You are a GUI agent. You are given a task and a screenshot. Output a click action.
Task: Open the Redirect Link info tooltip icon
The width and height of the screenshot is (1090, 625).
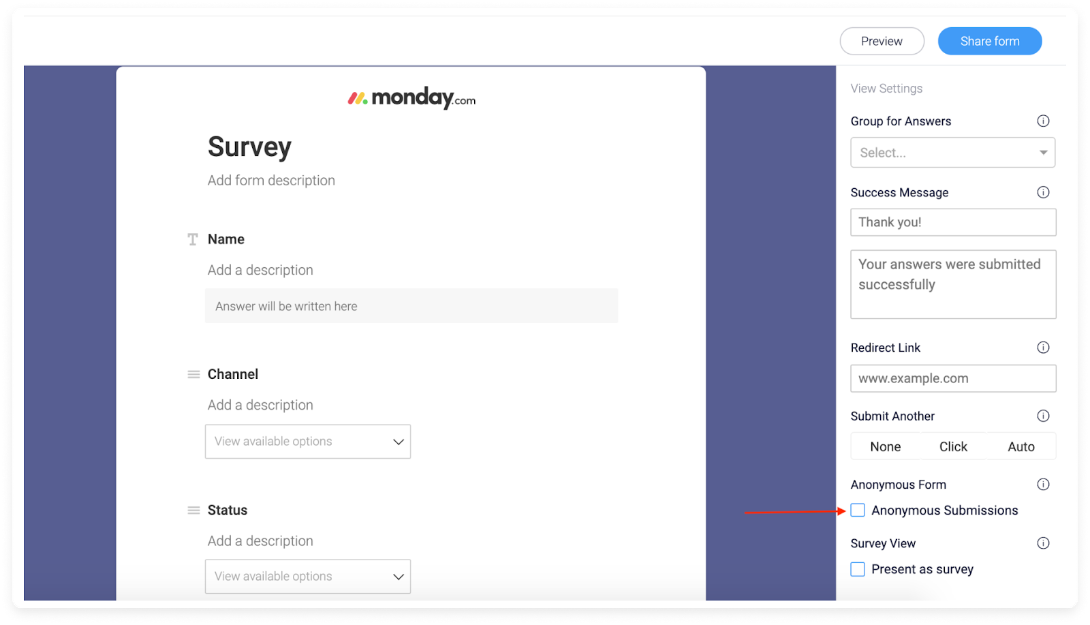coord(1043,348)
